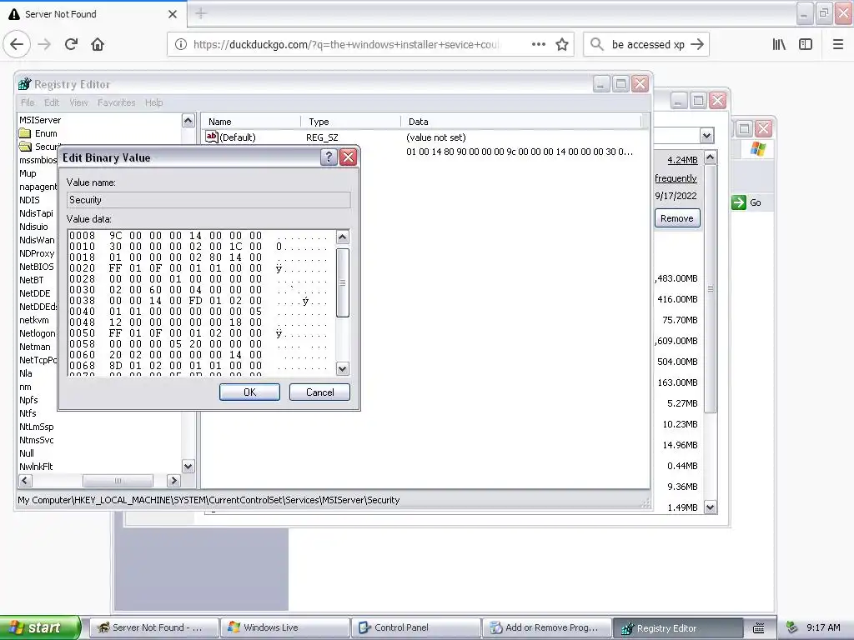Switch to Windows Live taskbar button
The height and width of the screenshot is (640, 854).
coord(285,627)
